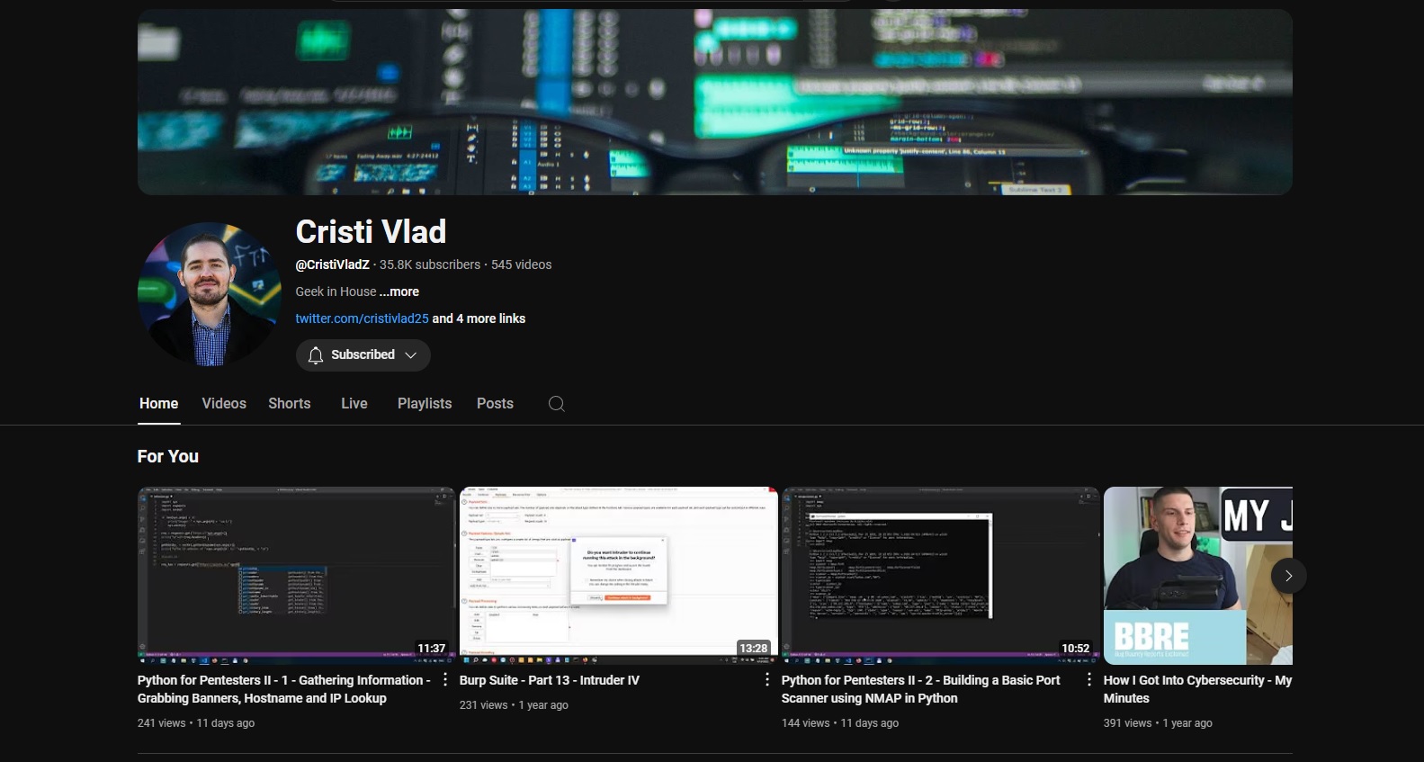Open the twitter.com/cristivlad25 link
The width and height of the screenshot is (1424, 762).
(362, 318)
